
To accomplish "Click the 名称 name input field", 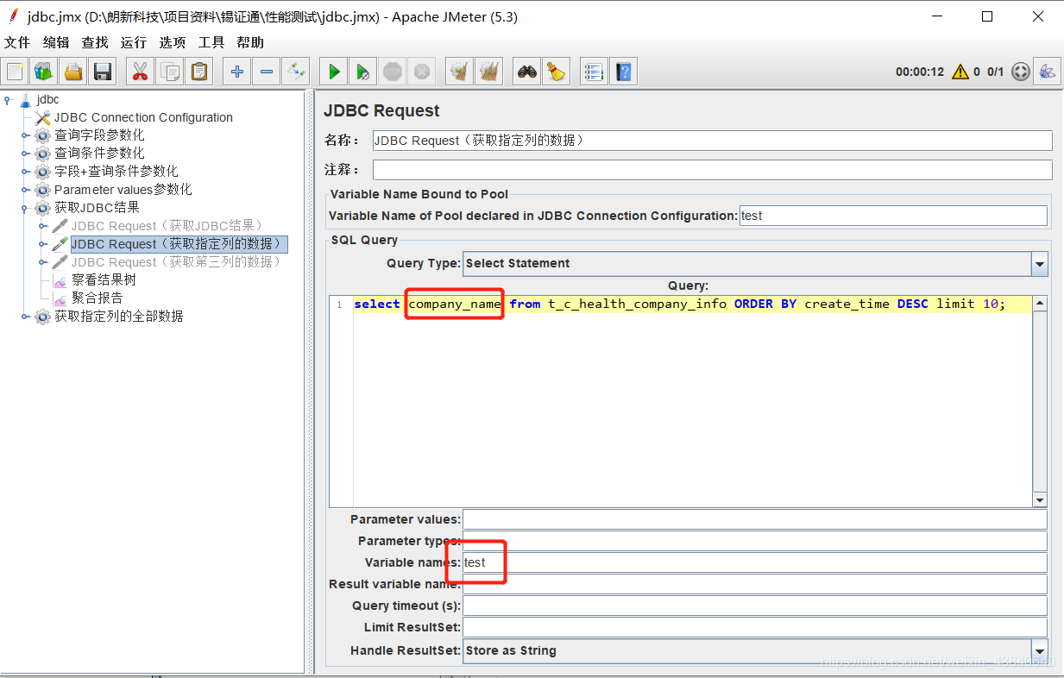I will (712, 141).
